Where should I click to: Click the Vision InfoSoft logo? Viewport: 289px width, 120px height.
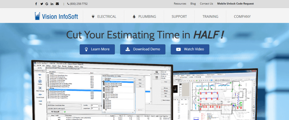pyautogui.click(x=56, y=16)
